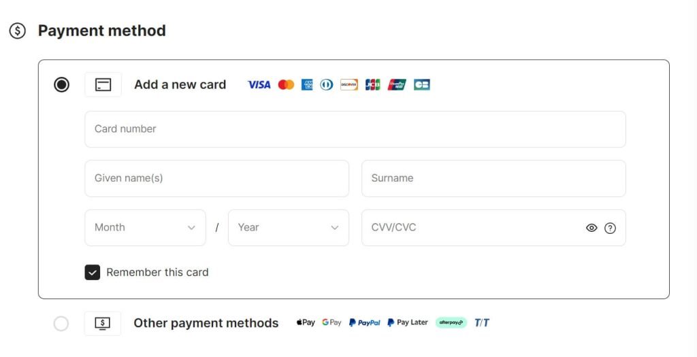This screenshot has height=357, width=697.
Task: Click the PayPal logo
Action: coord(365,323)
